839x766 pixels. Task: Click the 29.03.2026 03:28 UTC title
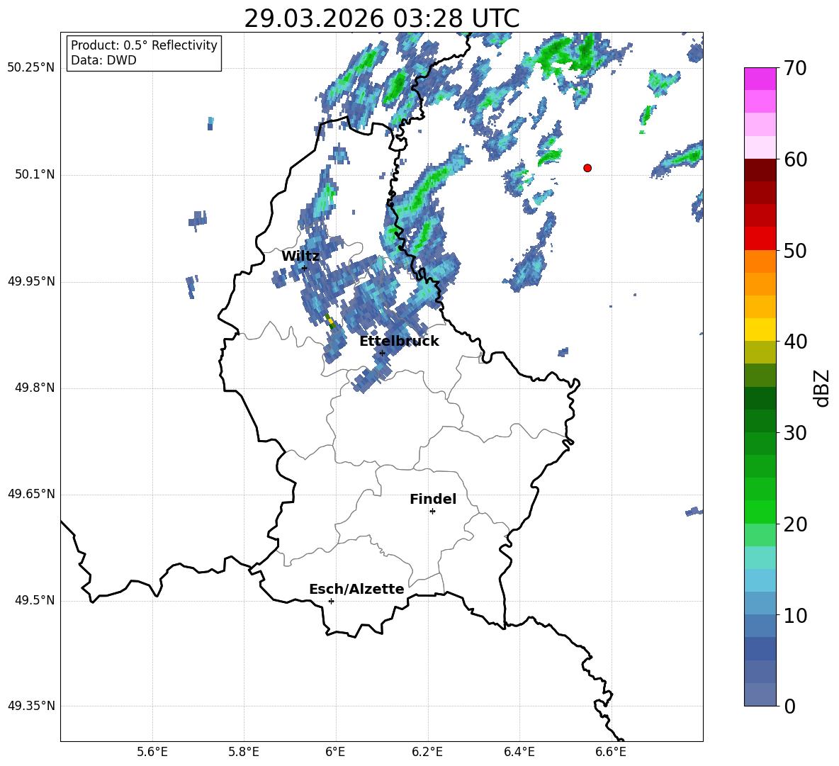pos(381,18)
